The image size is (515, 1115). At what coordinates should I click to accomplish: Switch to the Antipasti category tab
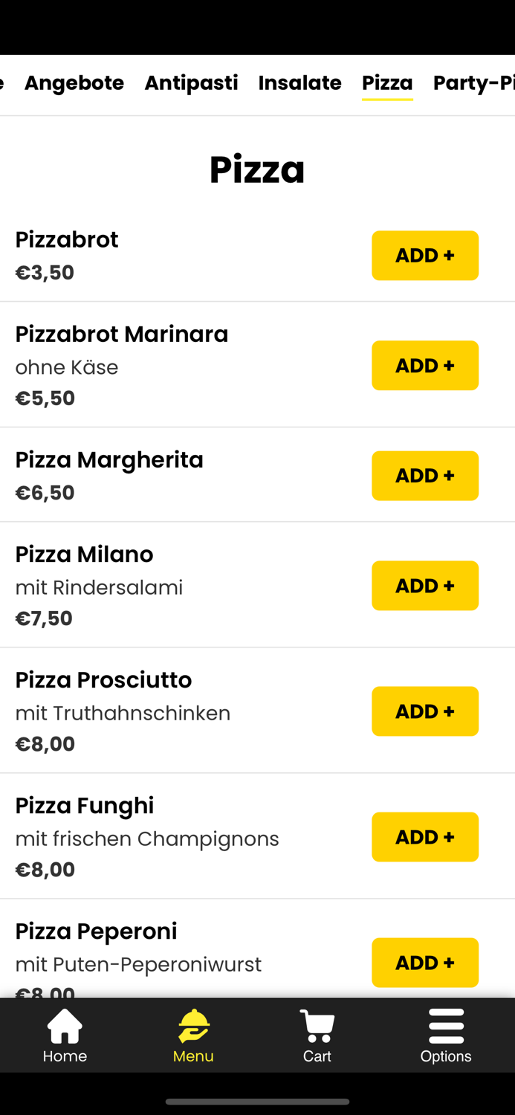point(191,83)
